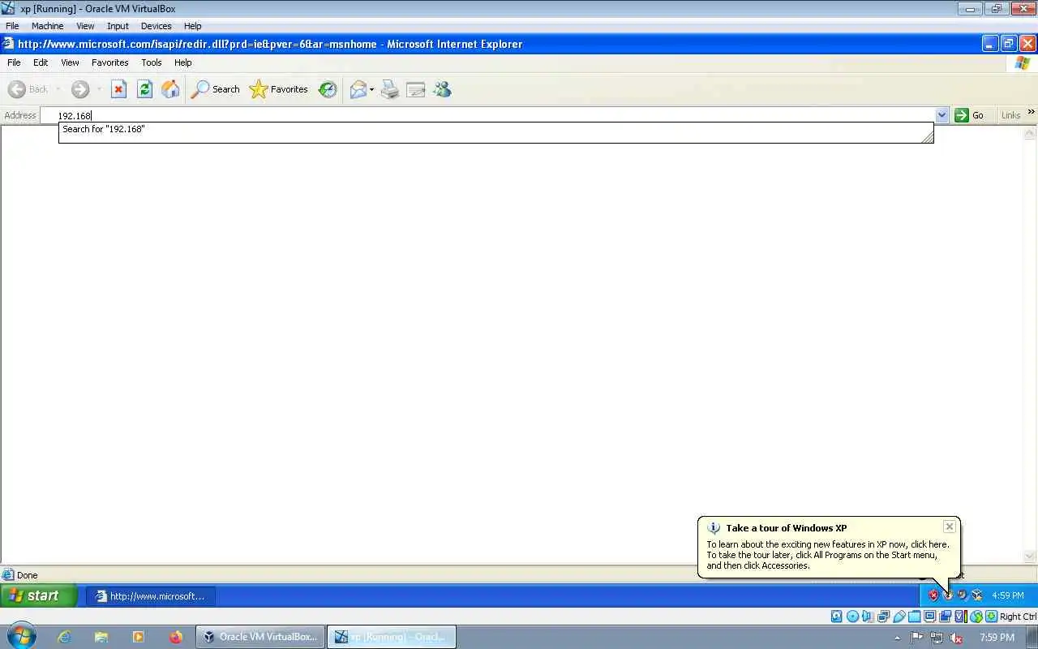The height and width of the screenshot is (649, 1038).
Task: Click the XP clock showing 4:59 PM
Action: pyautogui.click(x=1008, y=595)
